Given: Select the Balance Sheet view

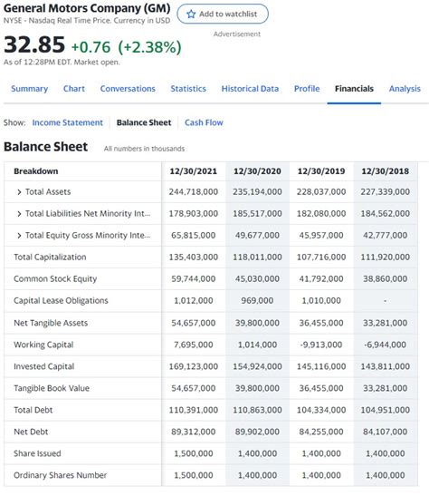Looking at the screenshot, I should [x=144, y=122].
